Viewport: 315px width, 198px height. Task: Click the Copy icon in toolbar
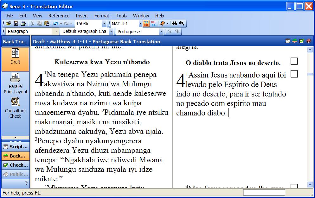pyautogui.click(x=39, y=24)
